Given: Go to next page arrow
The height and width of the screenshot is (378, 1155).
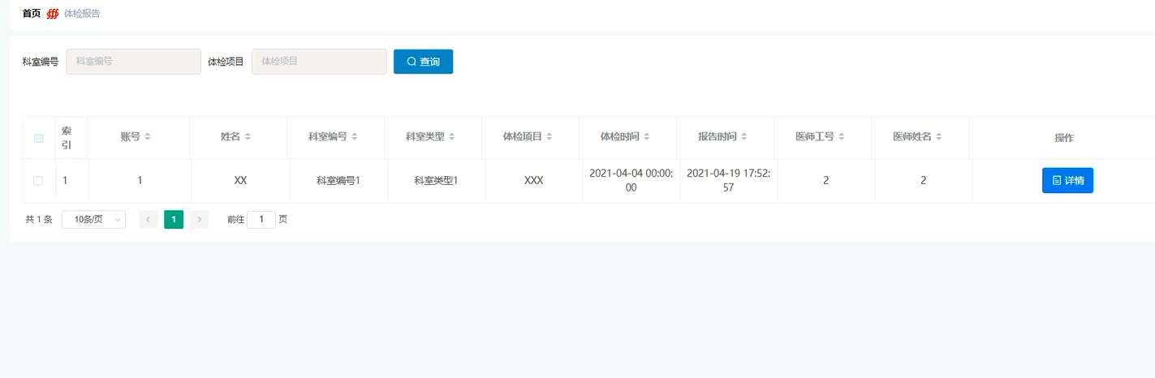Looking at the screenshot, I should 200,219.
